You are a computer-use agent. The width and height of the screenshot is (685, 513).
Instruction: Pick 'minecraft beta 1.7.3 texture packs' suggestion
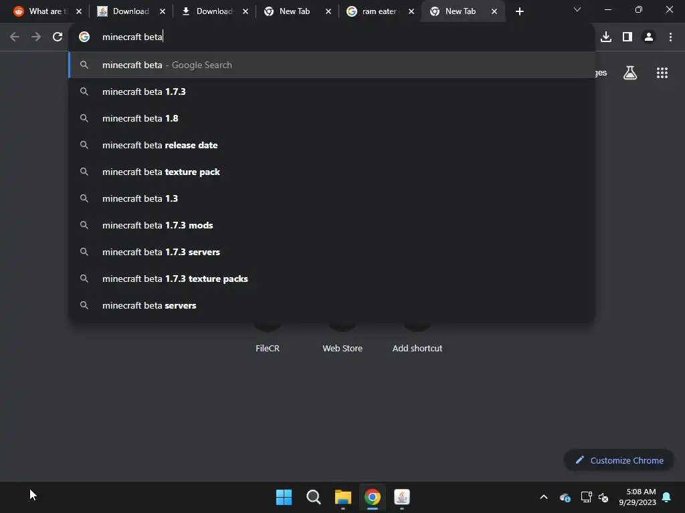click(332, 279)
